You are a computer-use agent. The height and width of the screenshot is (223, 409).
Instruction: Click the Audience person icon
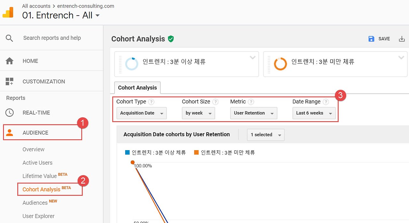(x=10, y=133)
